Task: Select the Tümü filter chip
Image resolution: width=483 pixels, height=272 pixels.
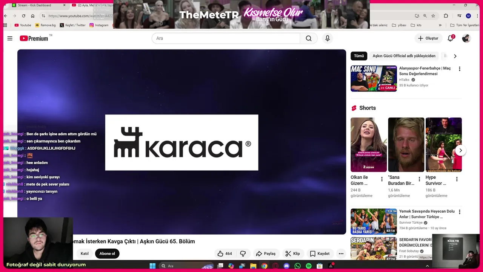Action: pos(359,56)
